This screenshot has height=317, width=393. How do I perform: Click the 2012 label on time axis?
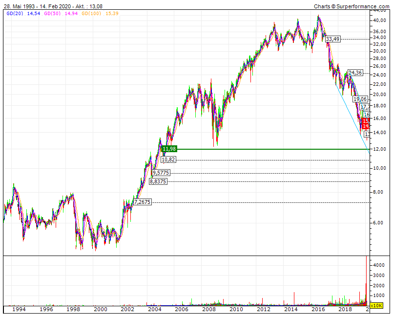(264, 310)
